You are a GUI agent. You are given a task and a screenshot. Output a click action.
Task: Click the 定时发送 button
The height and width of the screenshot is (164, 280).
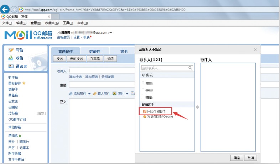pyautogui.click(x=76, y=59)
